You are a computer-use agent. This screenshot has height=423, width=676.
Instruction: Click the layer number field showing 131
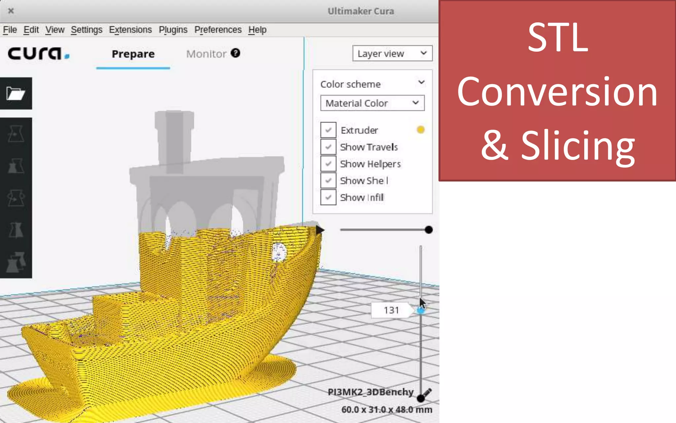pyautogui.click(x=391, y=310)
